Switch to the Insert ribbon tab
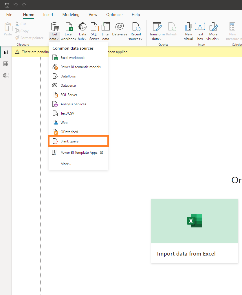 click(x=48, y=15)
